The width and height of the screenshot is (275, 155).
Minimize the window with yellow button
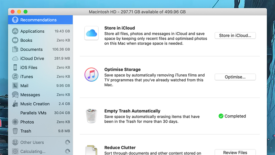click(19, 12)
